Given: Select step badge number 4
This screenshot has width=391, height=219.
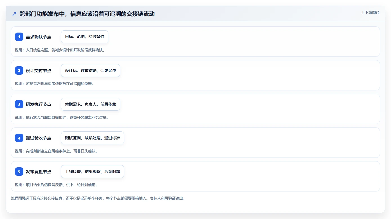Looking at the screenshot, I should [x=19, y=138].
